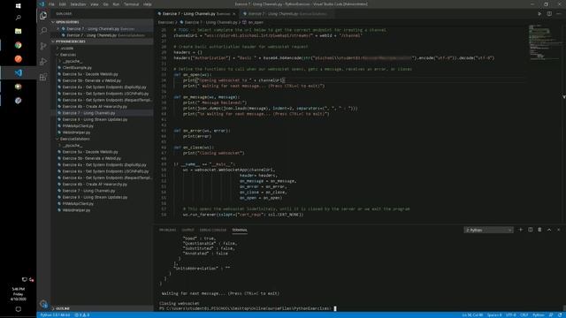Image resolution: width=566 pixels, height=318 pixels.
Task: Close Exercise 7 in Open Editors list
Action: [58, 28]
